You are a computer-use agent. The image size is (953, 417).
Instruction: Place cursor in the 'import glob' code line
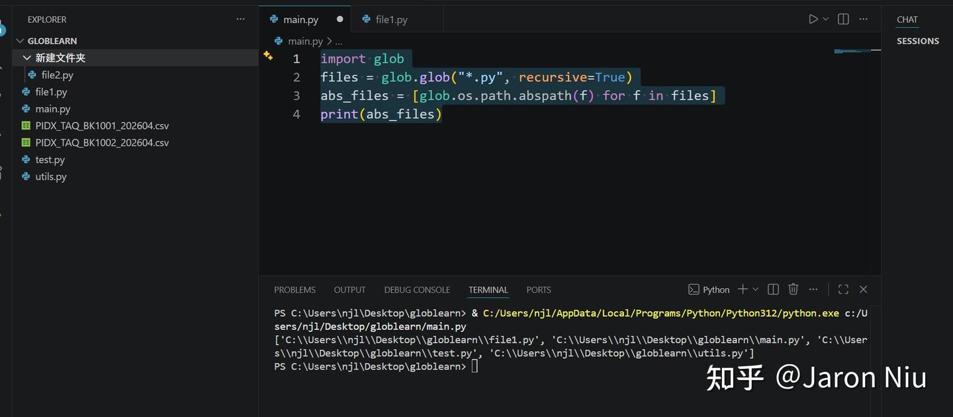point(362,59)
